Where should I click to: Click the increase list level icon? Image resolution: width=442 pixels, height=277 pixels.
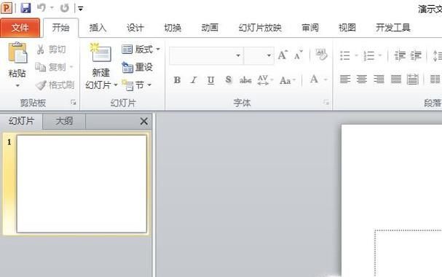[416, 55]
